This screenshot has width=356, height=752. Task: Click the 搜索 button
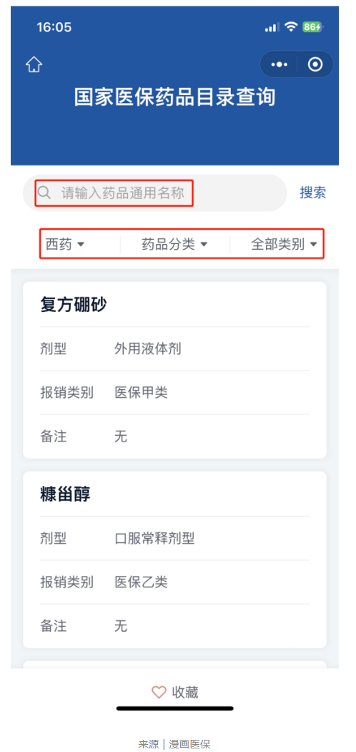click(x=313, y=192)
